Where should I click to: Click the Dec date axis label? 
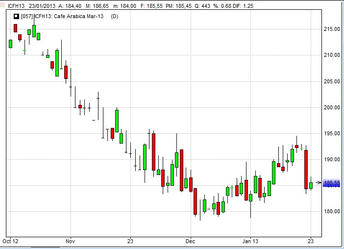coord(190,241)
